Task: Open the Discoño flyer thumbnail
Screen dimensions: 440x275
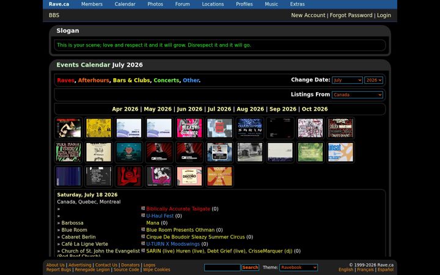Action: pyautogui.click(x=189, y=176)
